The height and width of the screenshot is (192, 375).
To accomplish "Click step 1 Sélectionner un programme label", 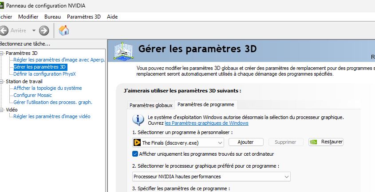I will coord(182,132).
